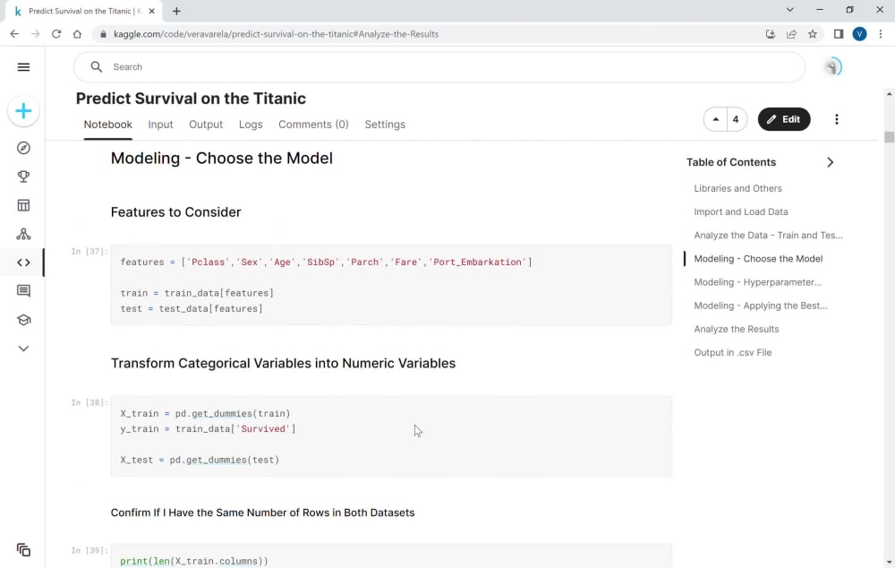Jump to Analyze the Data - Train section
Screen dimensions: 895x568
click(x=768, y=235)
